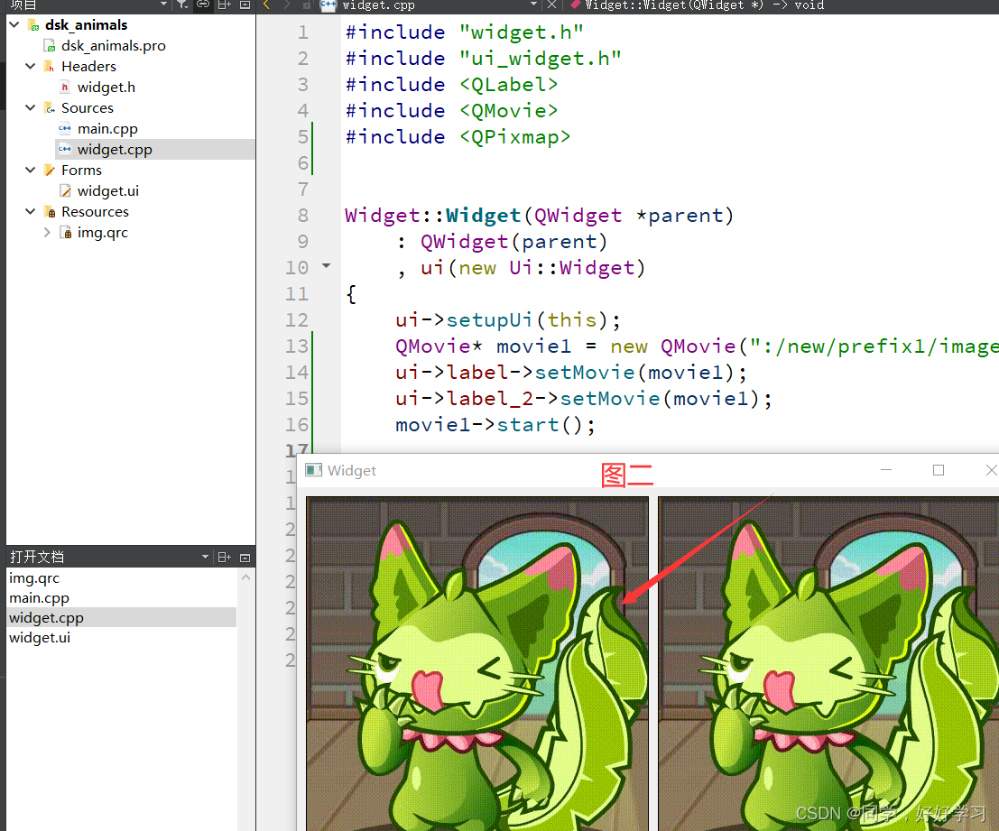Select the Forms folder

[81, 170]
